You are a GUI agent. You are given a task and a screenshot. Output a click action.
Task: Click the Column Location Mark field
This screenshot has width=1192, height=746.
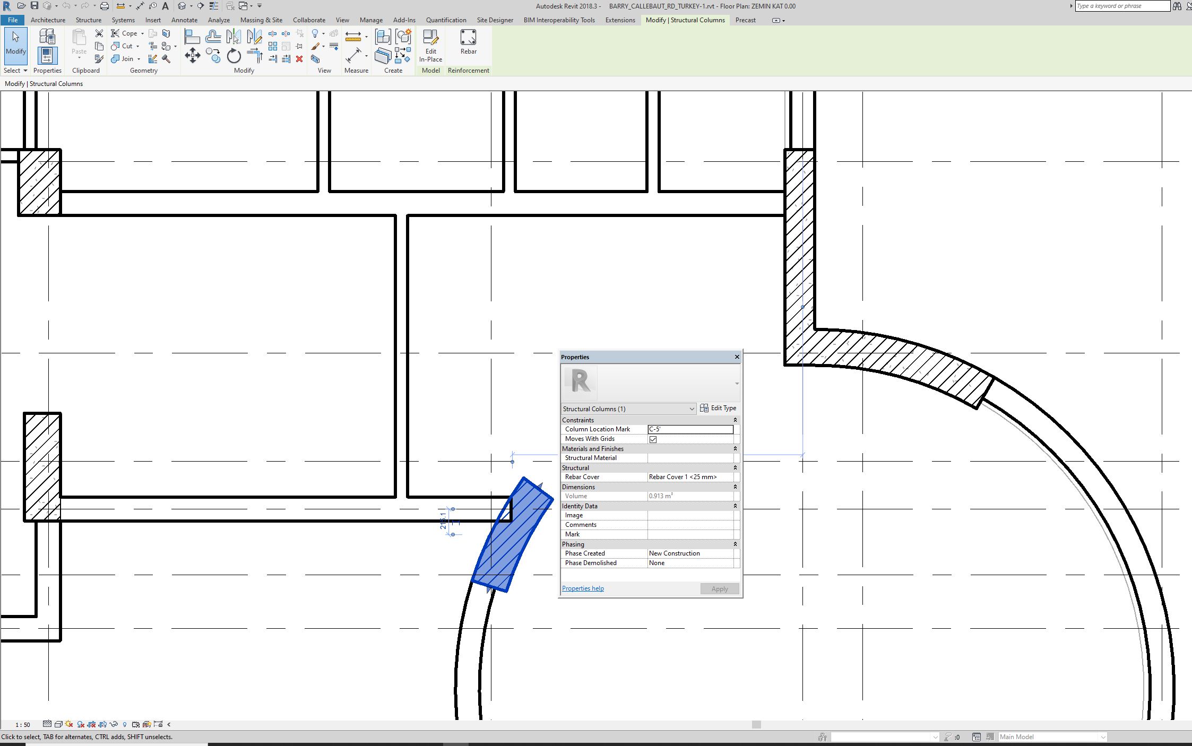pos(690,429)
